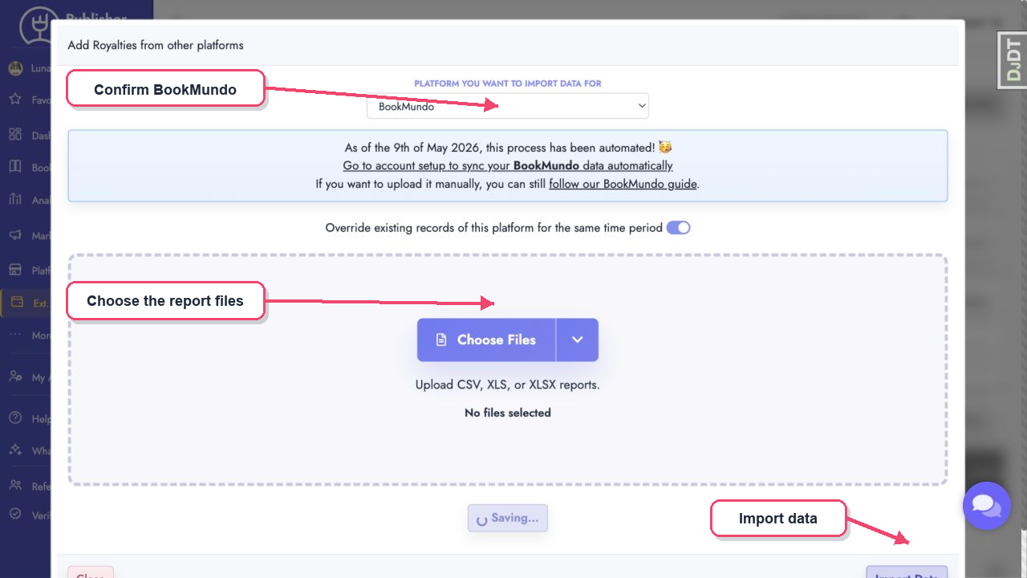Open the DjDT debug toolbar handle
Image resolution: width=1027 pixels, height=578 pixels.
tap(1013, 59)
